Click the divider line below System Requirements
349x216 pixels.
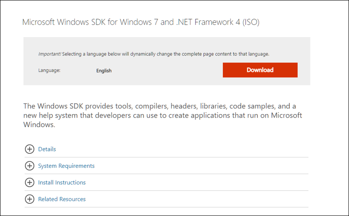pyautogui.click(x=166, y=174)
